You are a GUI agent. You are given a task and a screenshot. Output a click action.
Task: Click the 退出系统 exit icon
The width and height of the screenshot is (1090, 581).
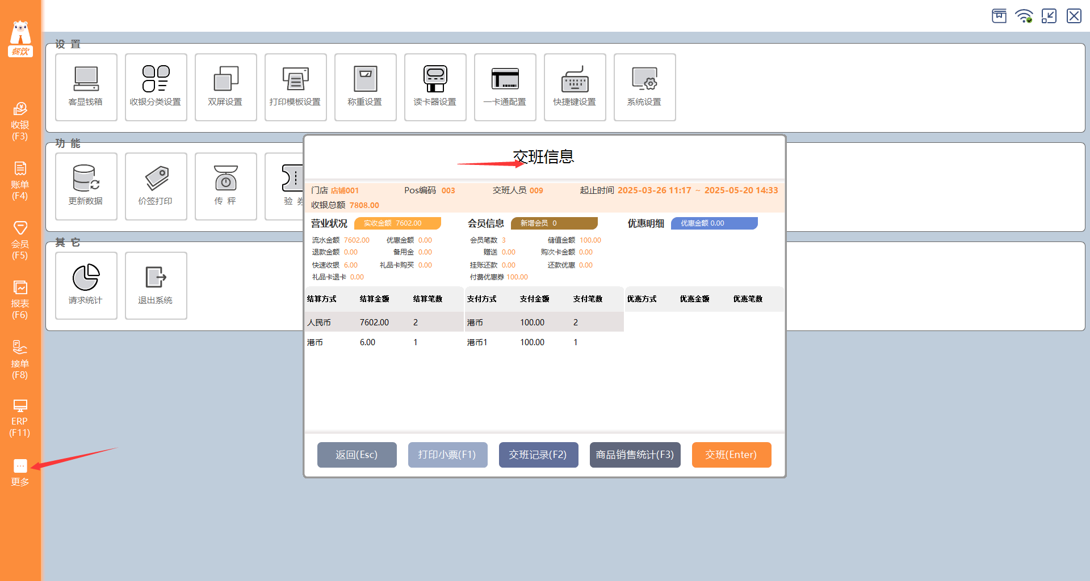pos(156,278)
